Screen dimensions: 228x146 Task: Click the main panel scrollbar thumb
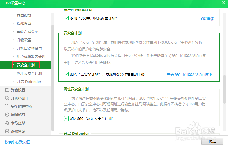click(x=224, y=89)
